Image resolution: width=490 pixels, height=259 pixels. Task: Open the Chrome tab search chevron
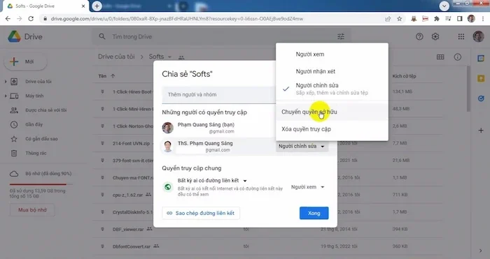click(x=444, y=6)
